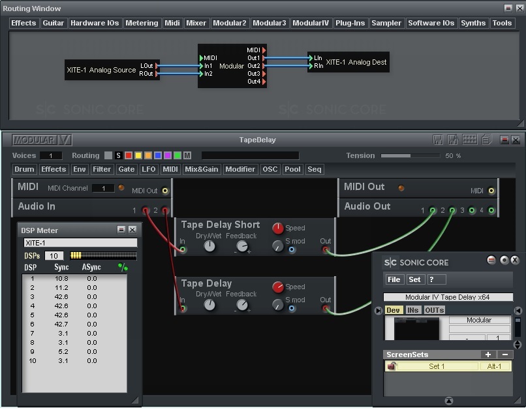Toggle the S routing indicator
This screenshot has width=526, height=410.
[118, 156]
